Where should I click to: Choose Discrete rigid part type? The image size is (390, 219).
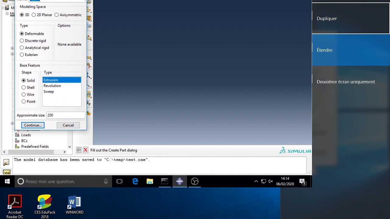tap(33, 41)
